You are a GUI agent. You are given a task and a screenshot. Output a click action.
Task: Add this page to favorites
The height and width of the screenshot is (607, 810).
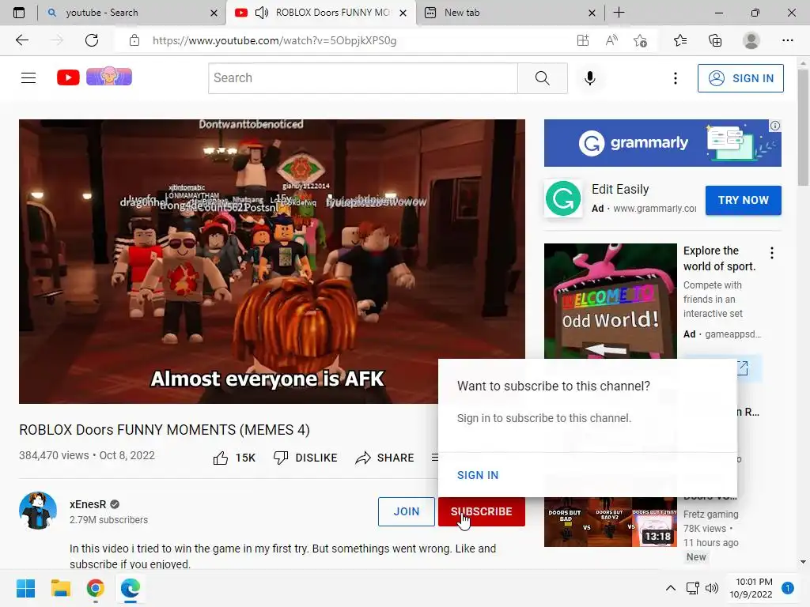pos(641,40)
